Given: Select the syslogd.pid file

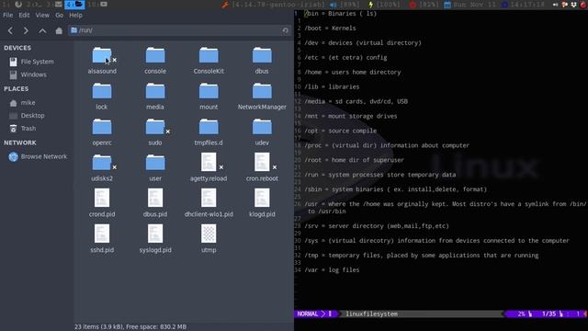Looking at the screenshot, I should (x=155, y=239).
